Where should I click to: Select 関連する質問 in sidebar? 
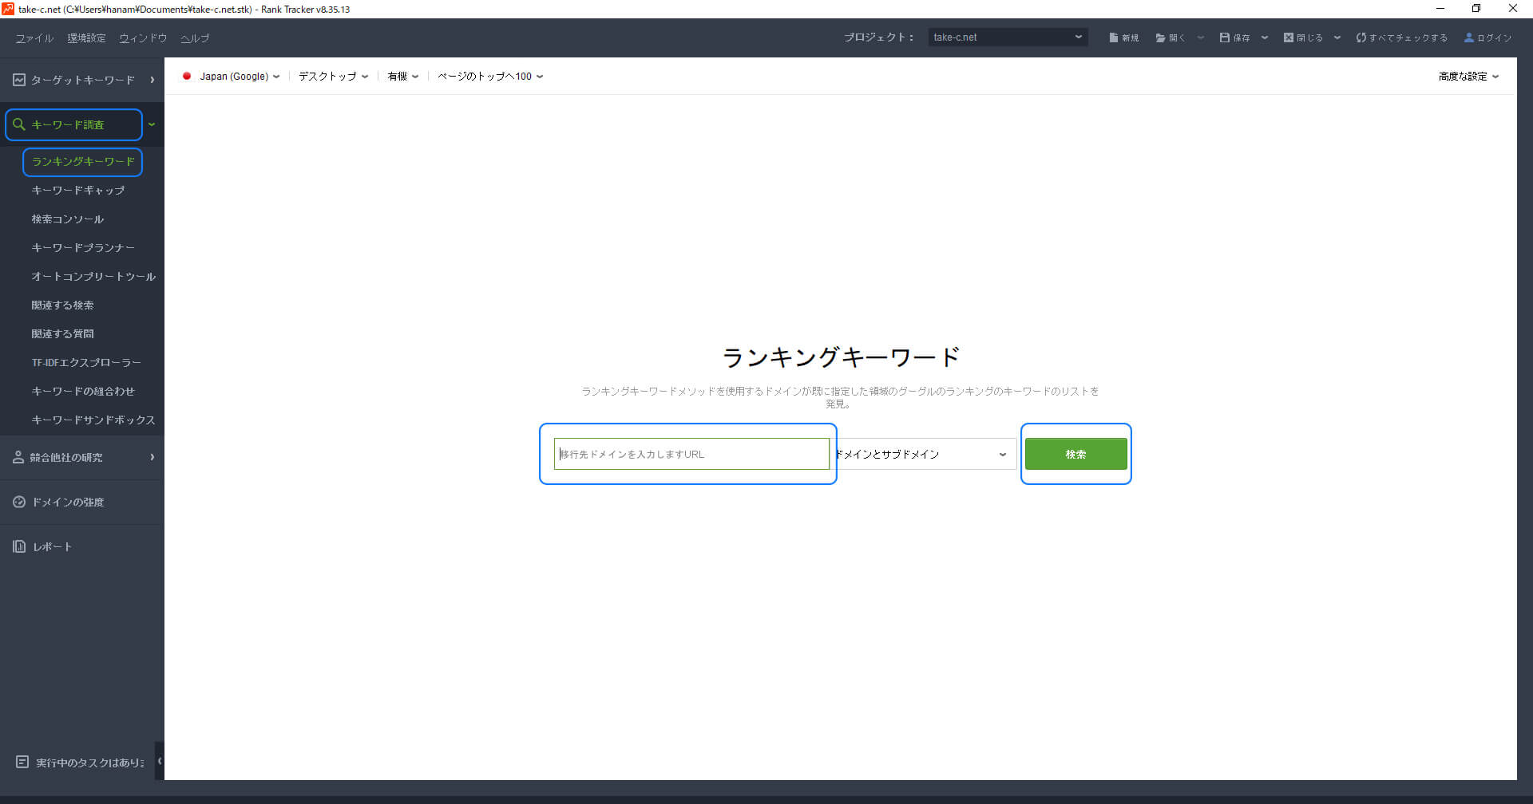[x=62, y=333]
